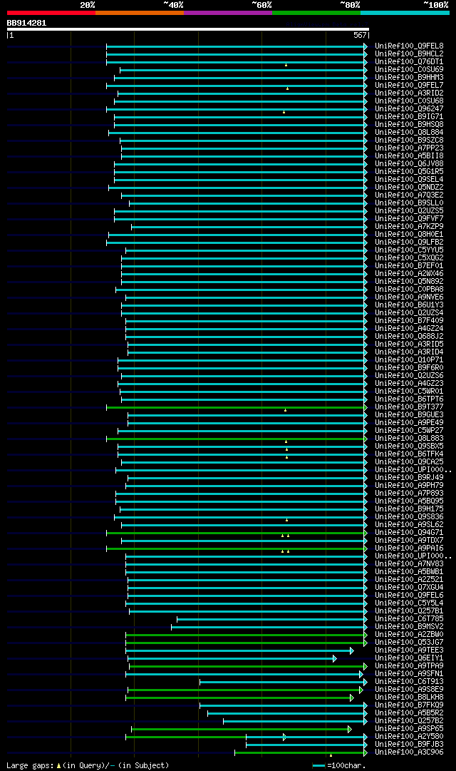The image size is (456, 771).
Task: Click the white query sequence bar
Action: click(187, 29)
